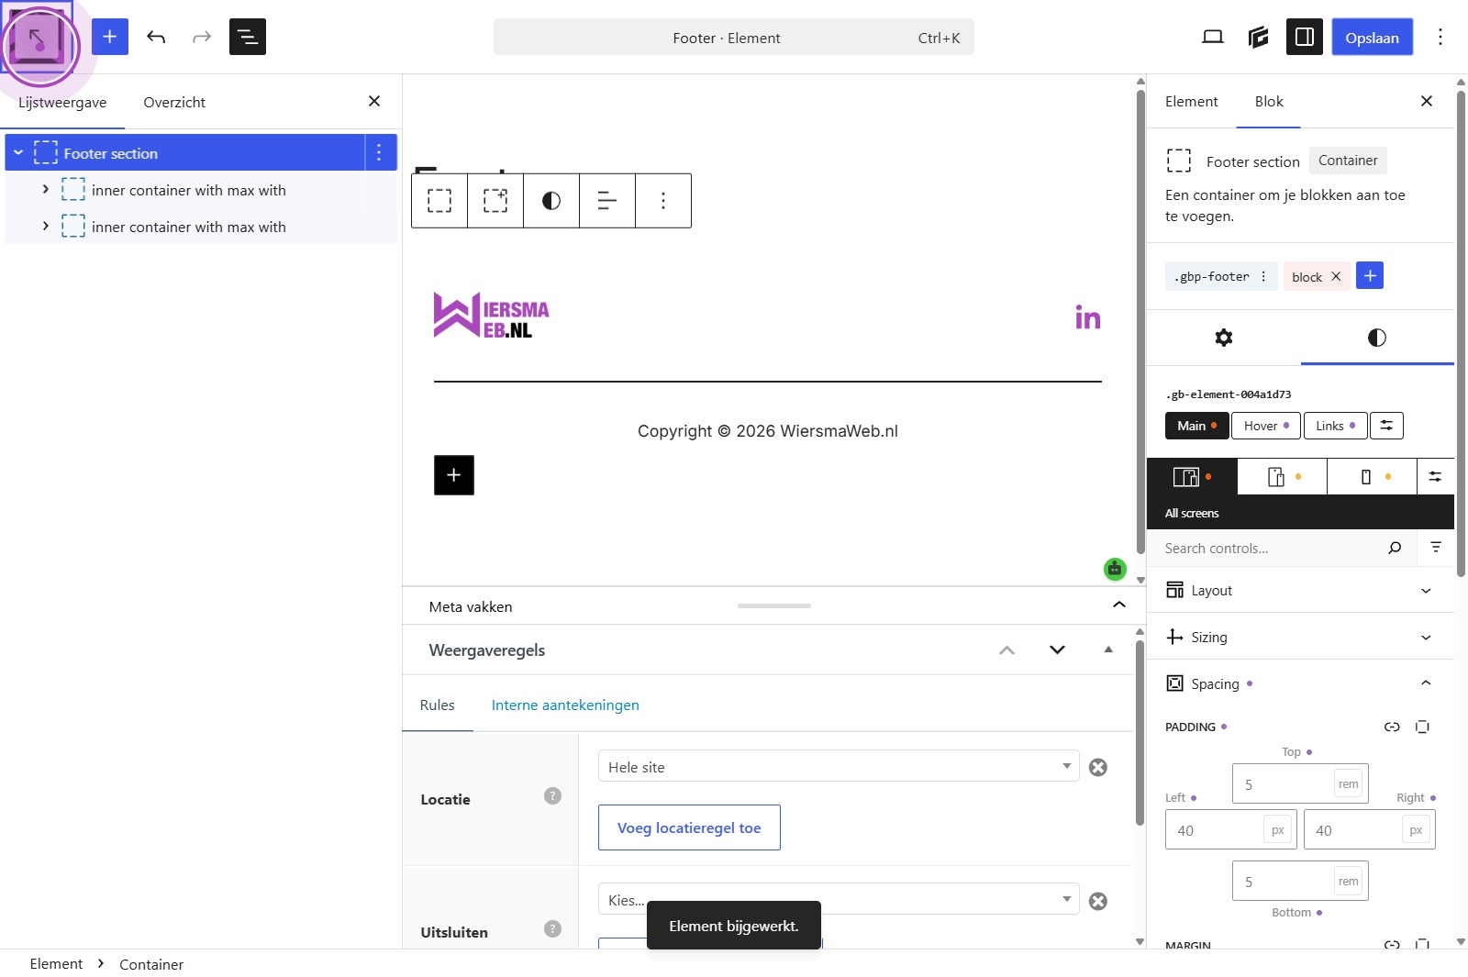Open the Footer · Element command palette
The image size is (1468, 977).
[734, 38]
